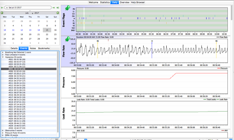234x140 pixels.
Task: Switch to the Statistics tab
Action: 105,3
